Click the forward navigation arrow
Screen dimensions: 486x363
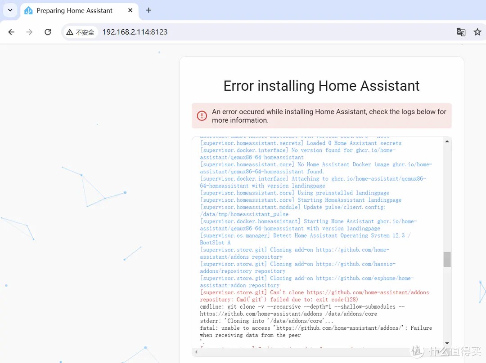coord(29,32)
